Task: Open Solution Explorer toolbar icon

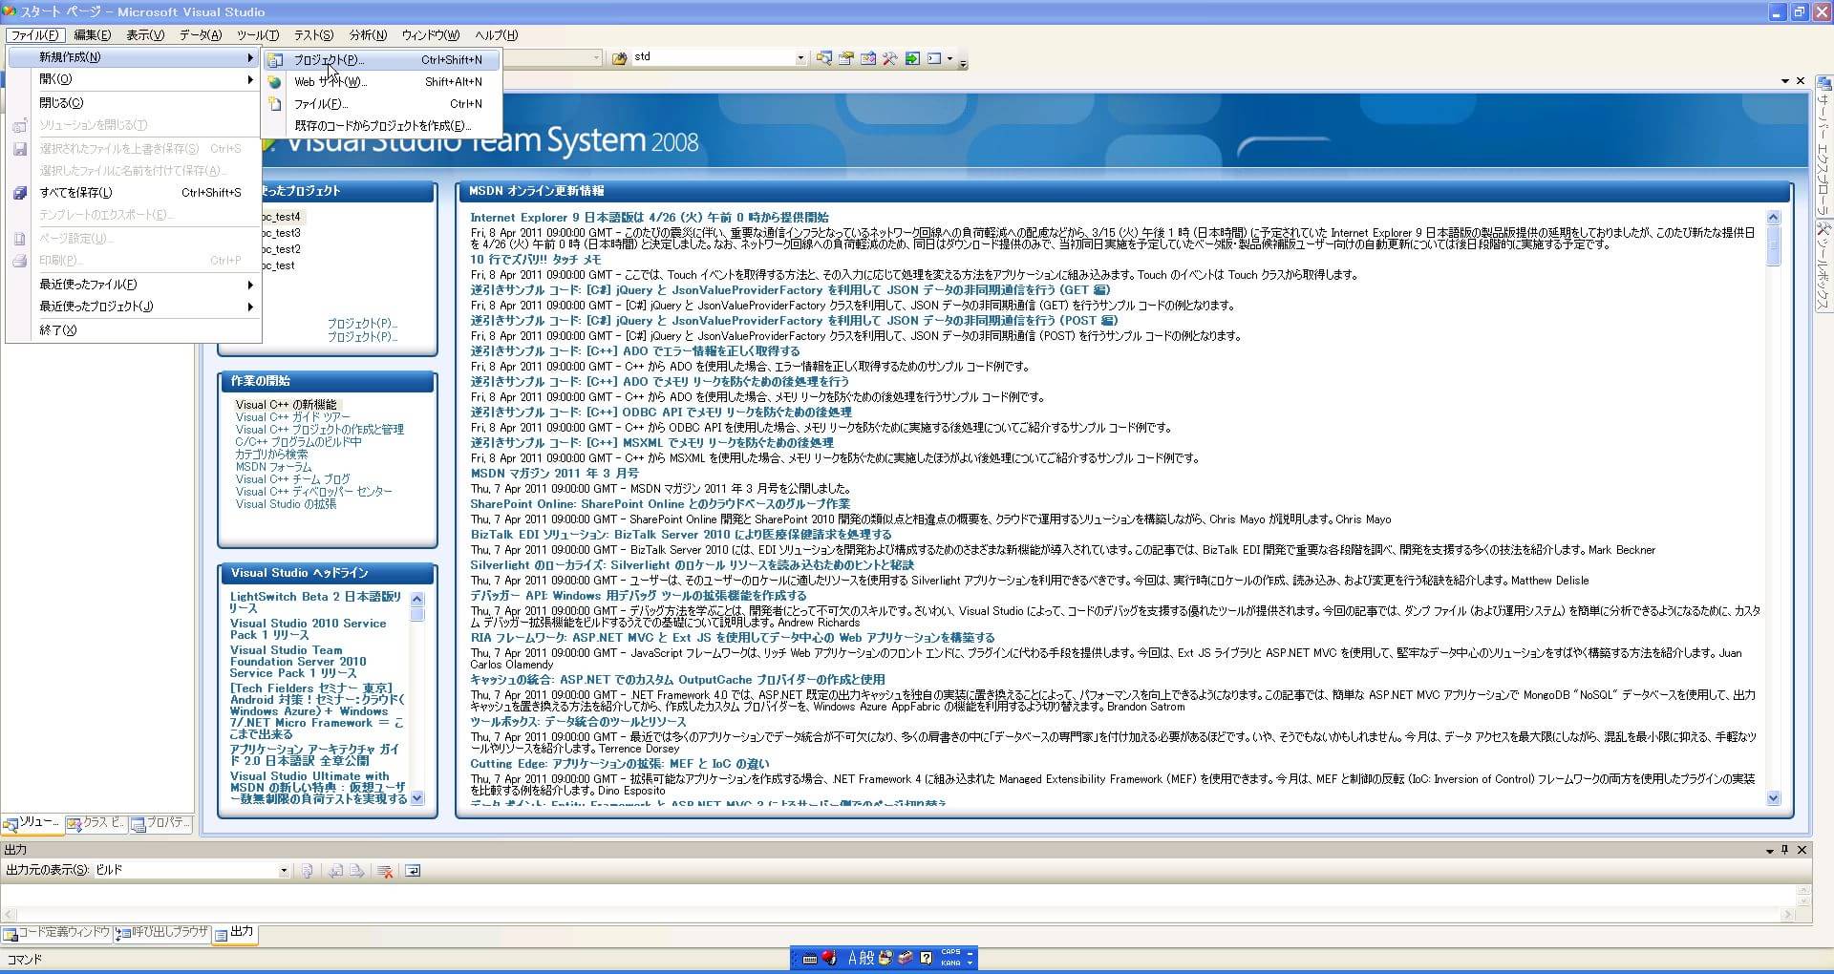Action: [823, 58]
